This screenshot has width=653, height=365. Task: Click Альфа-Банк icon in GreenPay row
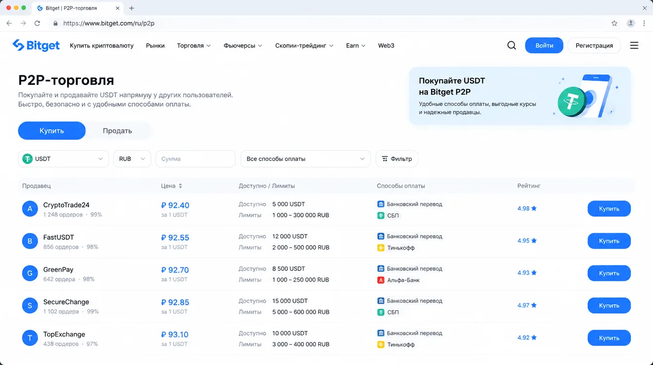click(x=381, y=280)
